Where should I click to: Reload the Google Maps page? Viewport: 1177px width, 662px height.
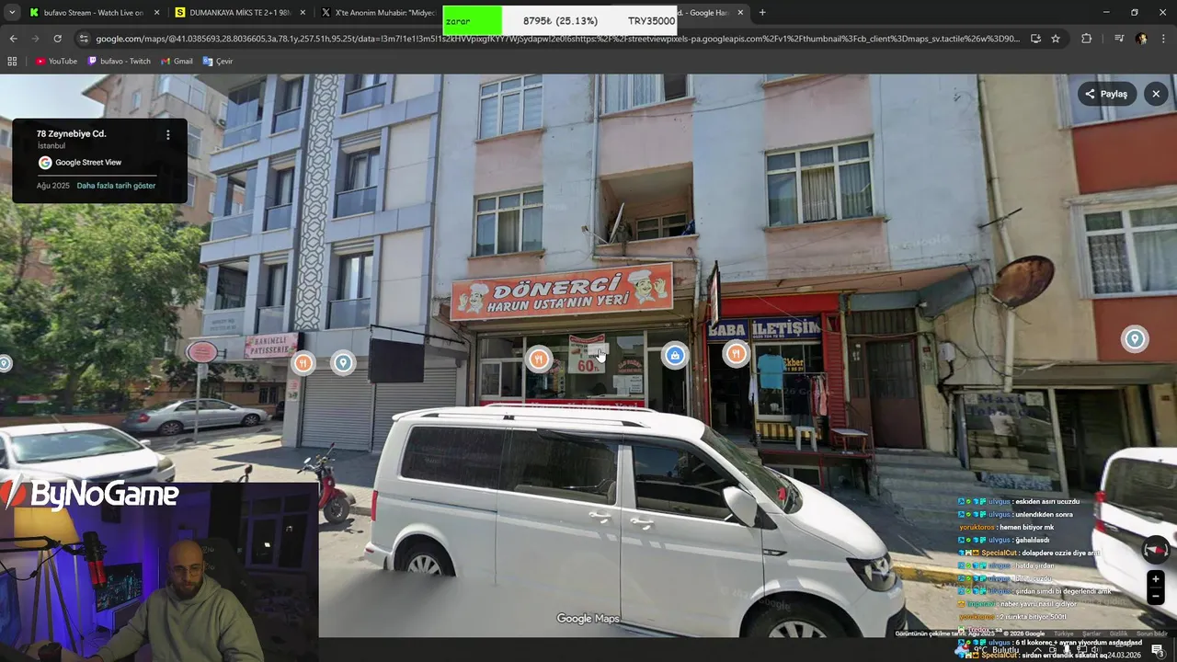[x=57, y=39]
